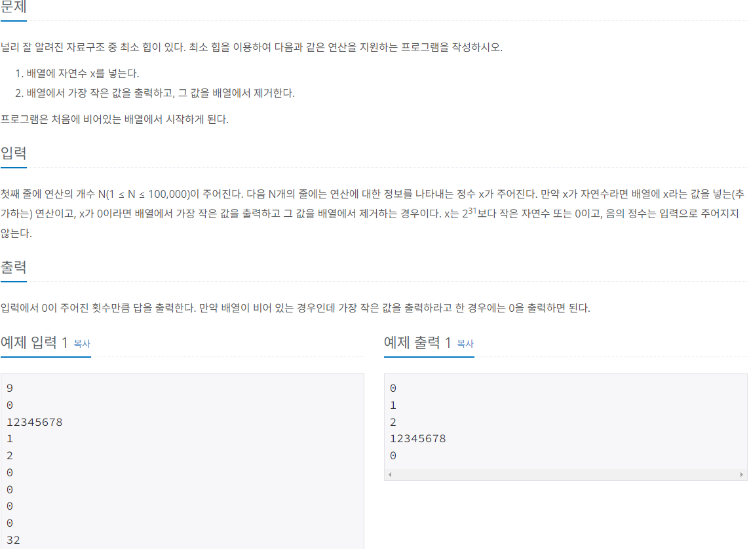Viewport: 749px width, 549px height.
Task: Click the 입력 section heading
Action: click(13, 153)
